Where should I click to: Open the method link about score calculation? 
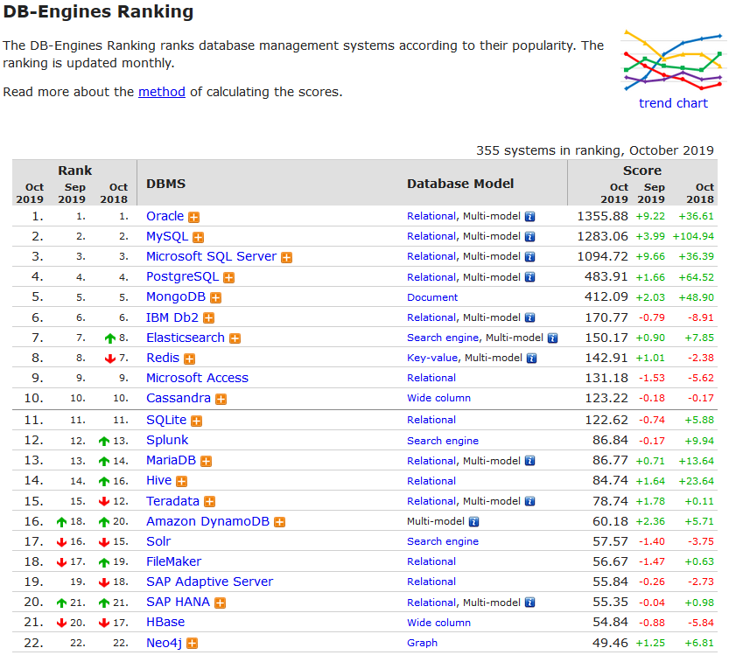(x=162, y=92)
